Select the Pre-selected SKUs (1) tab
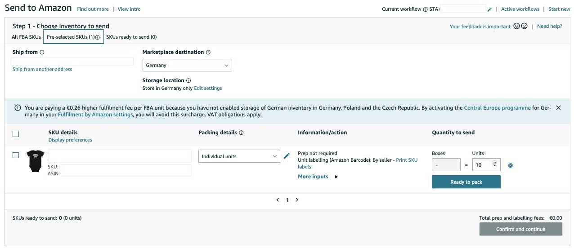The height and width of the screenshot is (248, 574). pos(73,37)
